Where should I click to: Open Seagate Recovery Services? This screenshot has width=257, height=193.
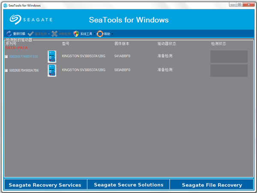(x=45, y=185)
